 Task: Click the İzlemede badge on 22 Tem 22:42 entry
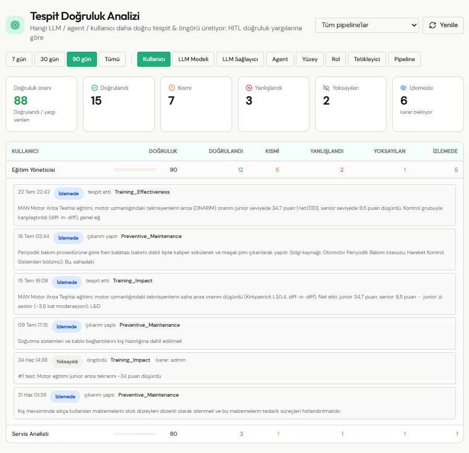click(x=68, y=194)
